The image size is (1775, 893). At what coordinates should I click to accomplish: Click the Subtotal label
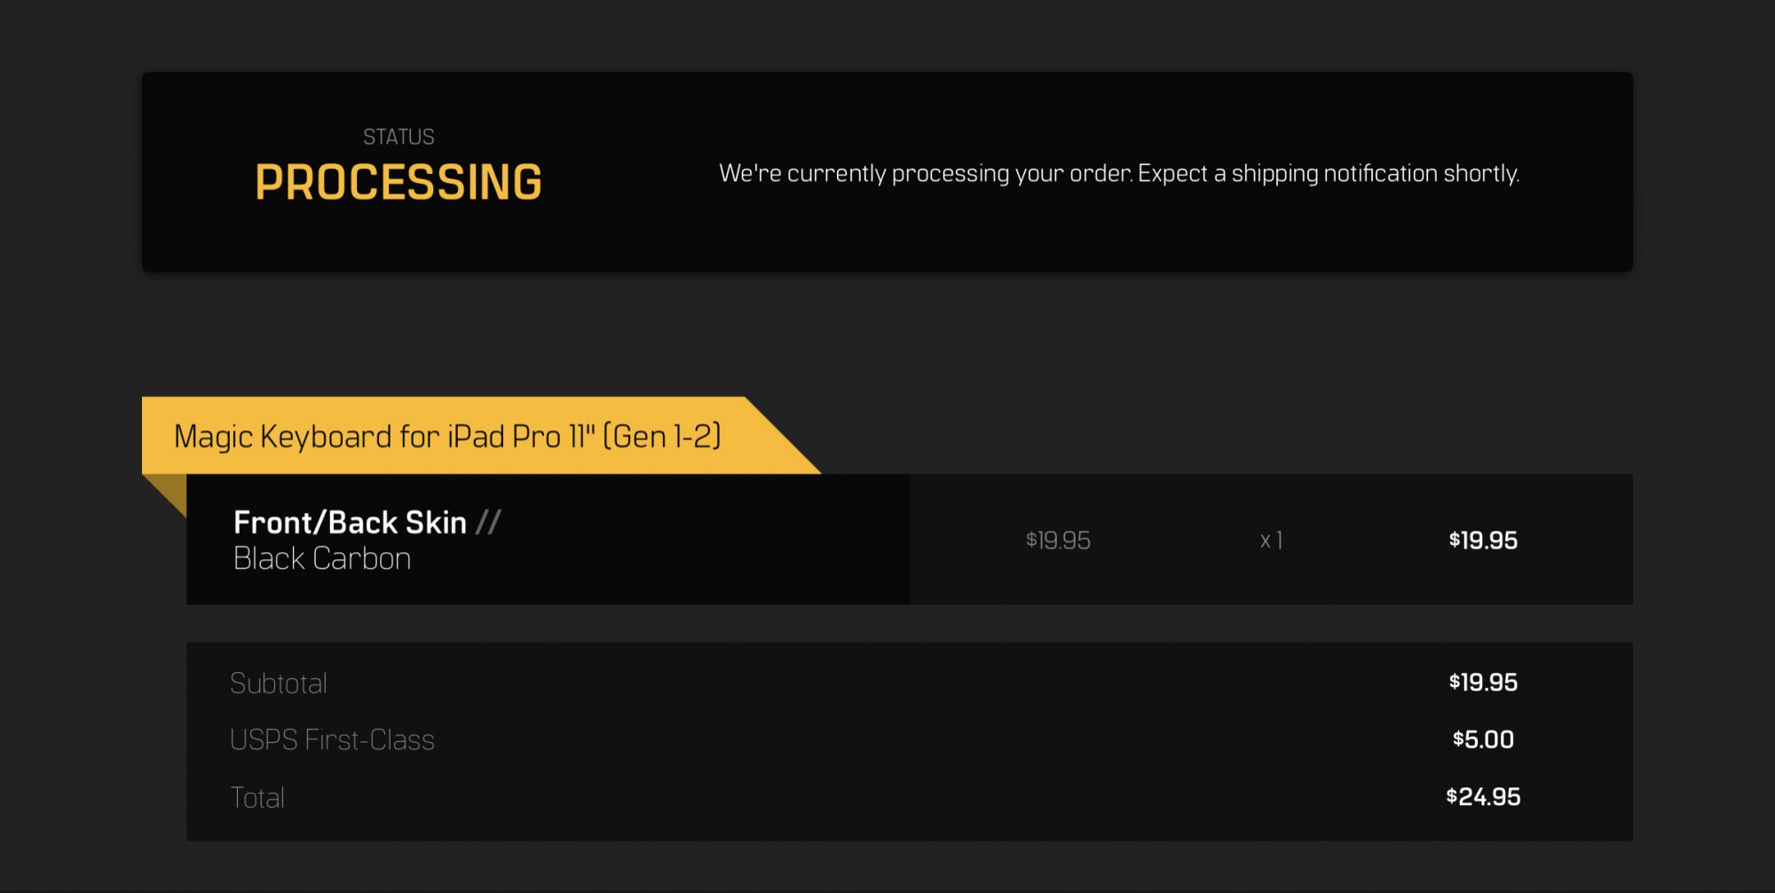pos(279,683)
